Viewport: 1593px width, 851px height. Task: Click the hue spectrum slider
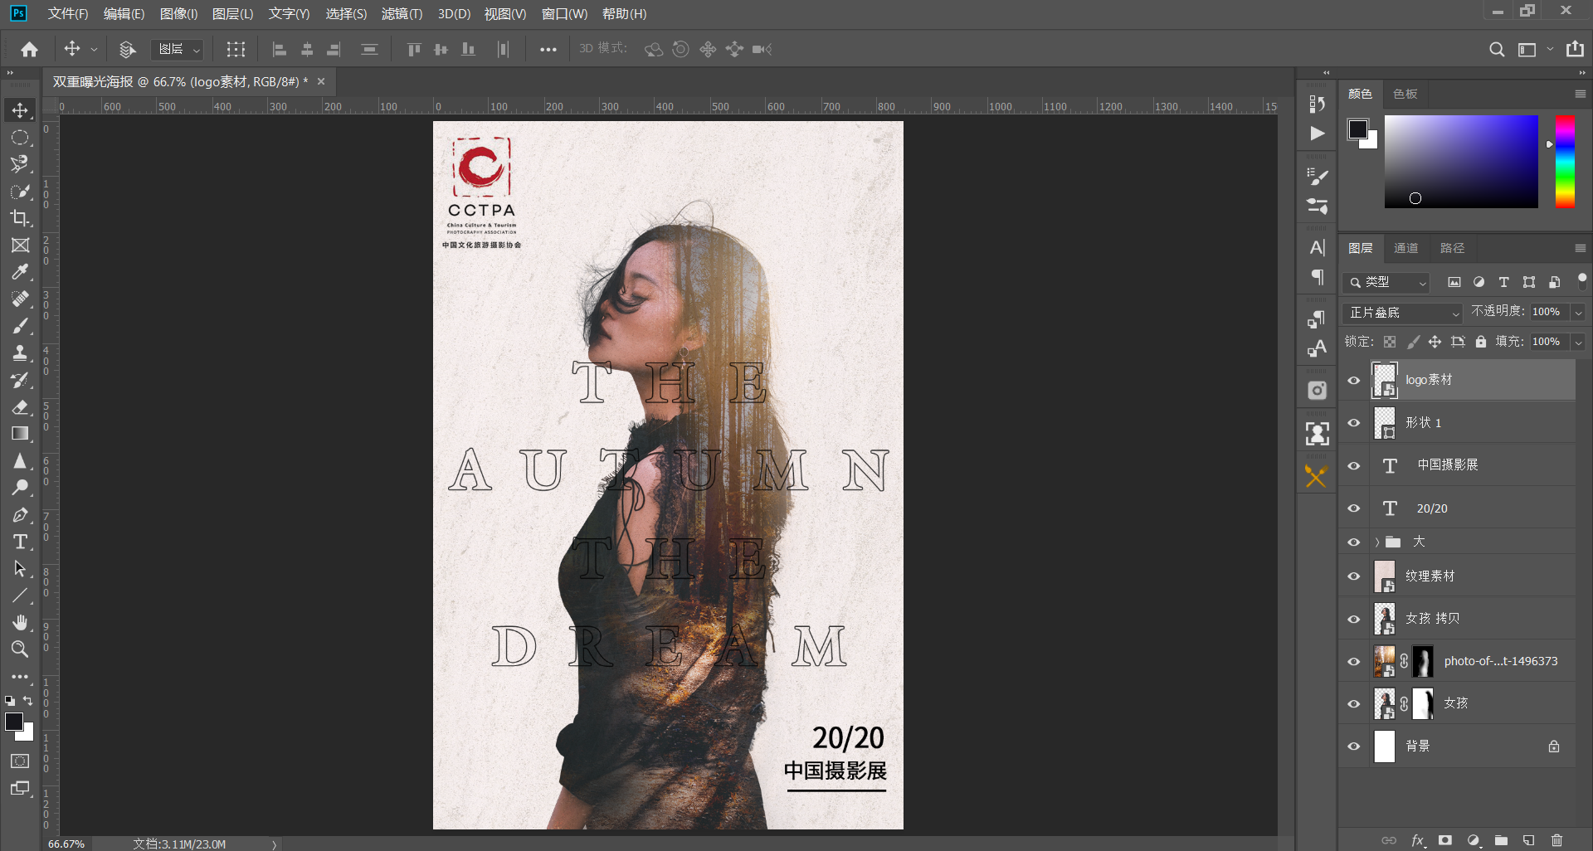click(x=1565, y=162)
